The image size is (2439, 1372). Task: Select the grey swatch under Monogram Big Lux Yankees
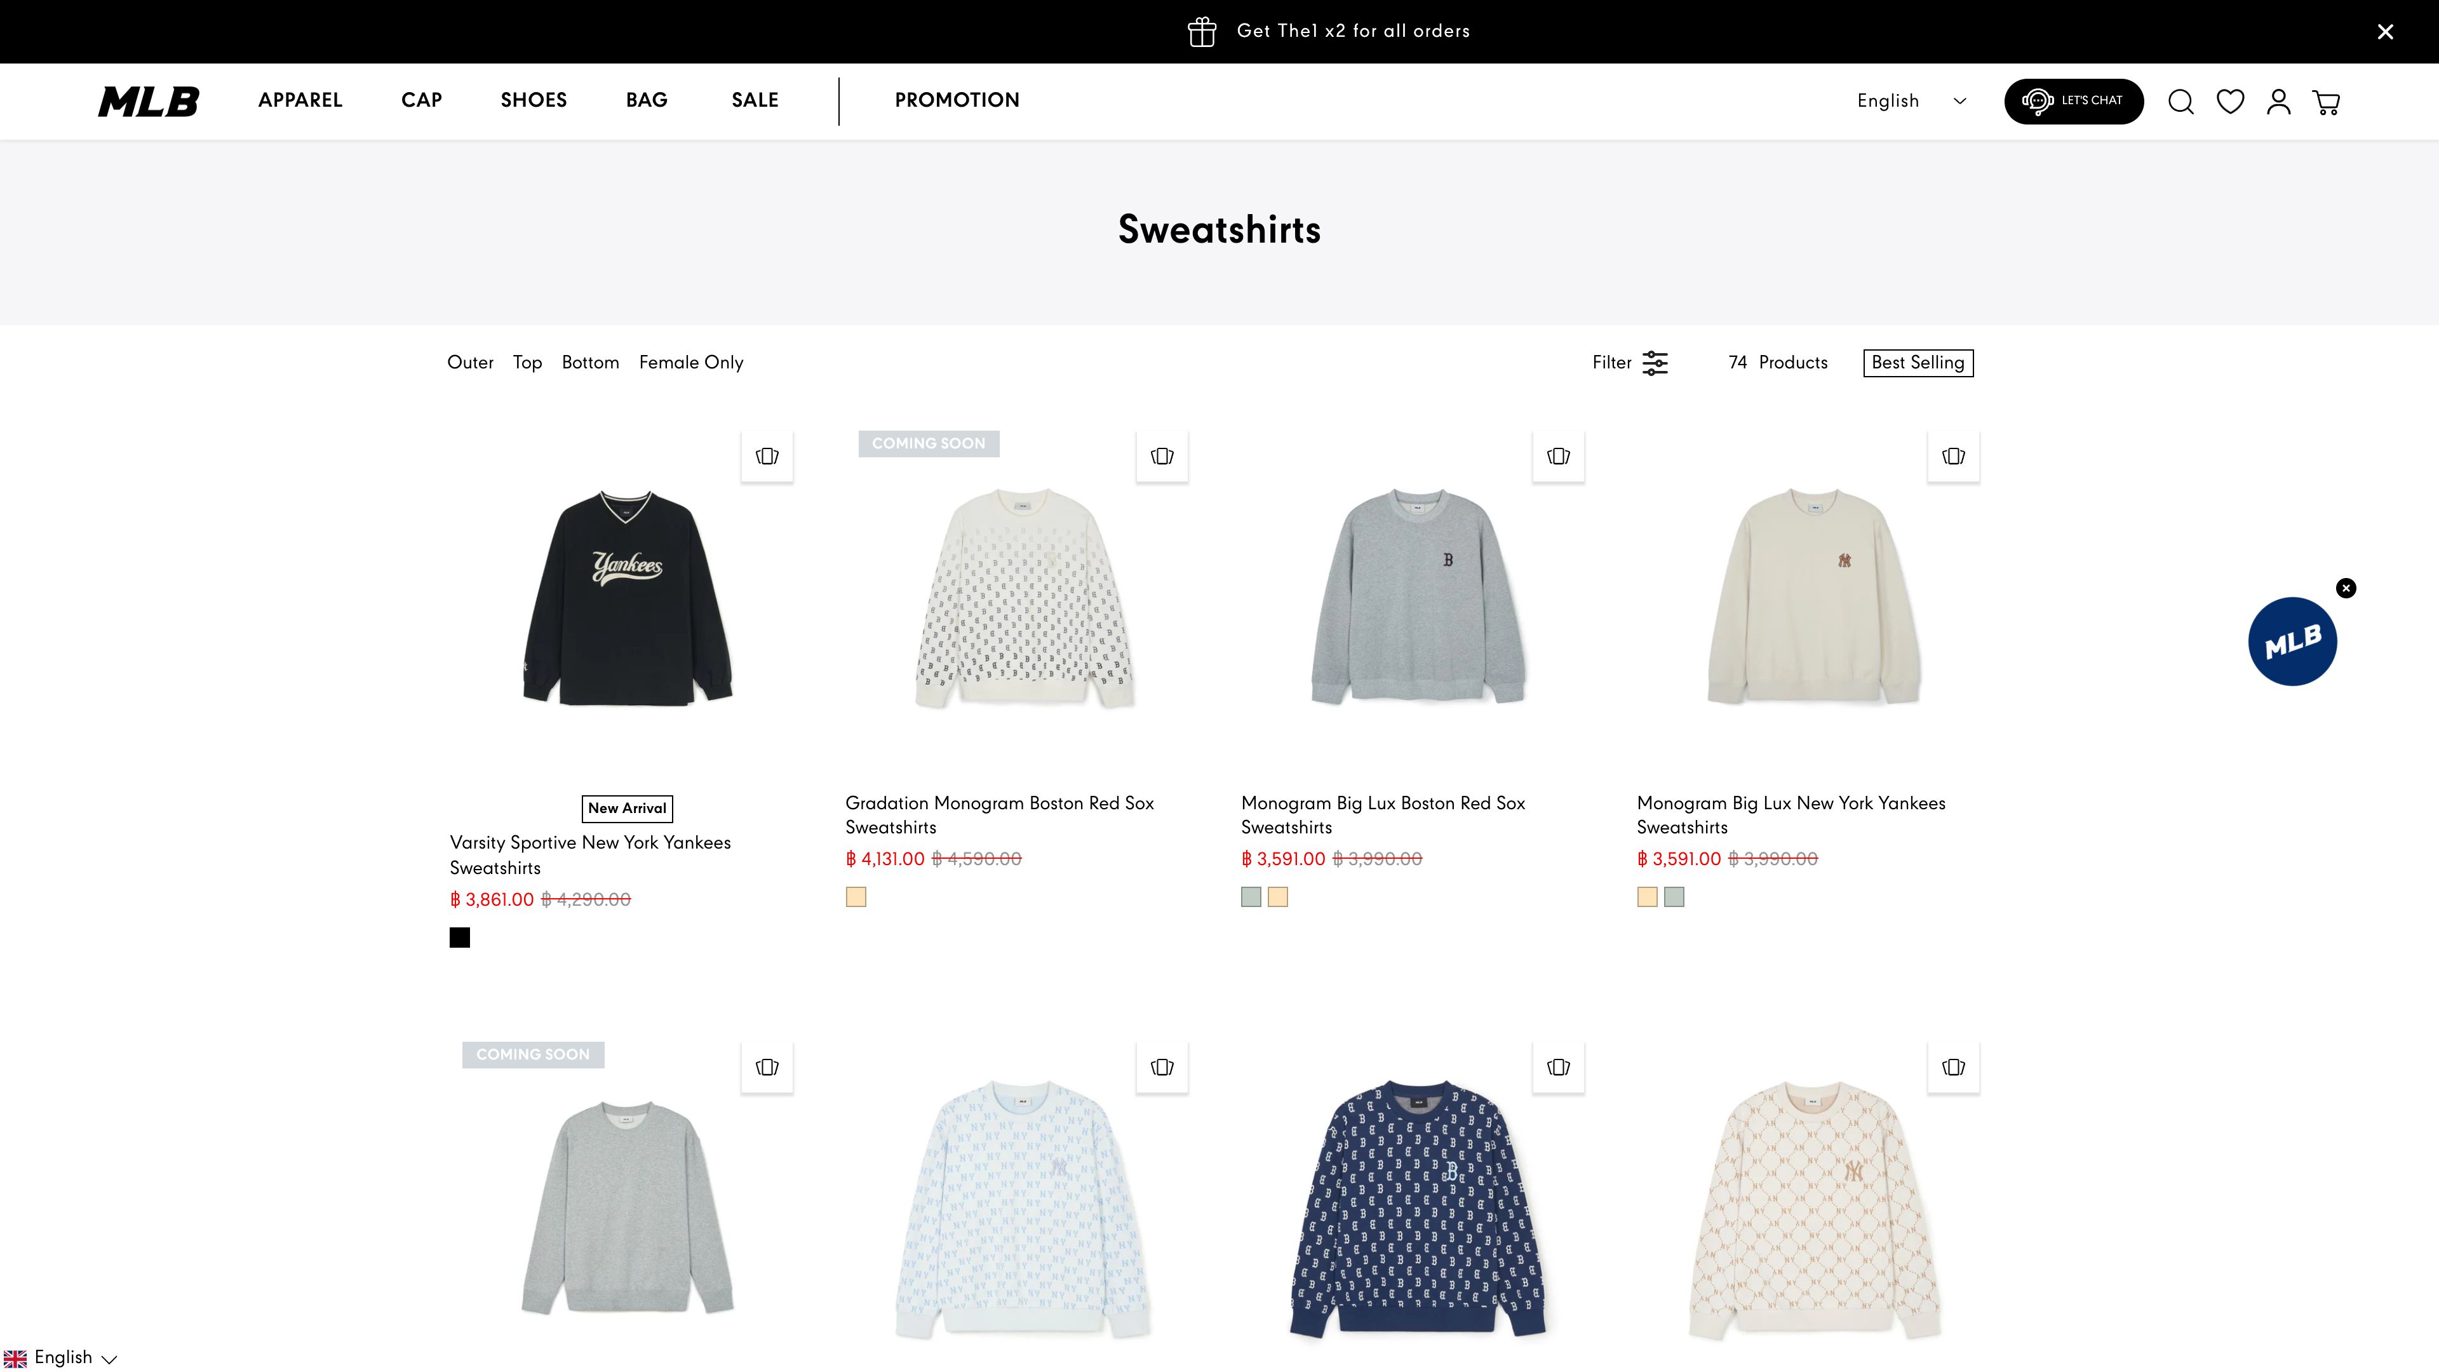coord(1674,897)
